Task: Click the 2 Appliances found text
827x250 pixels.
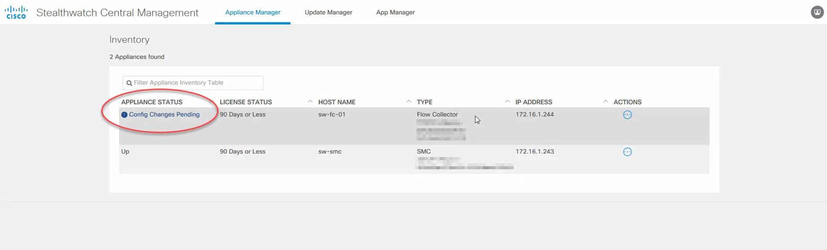Action: (x=137, y=57)
